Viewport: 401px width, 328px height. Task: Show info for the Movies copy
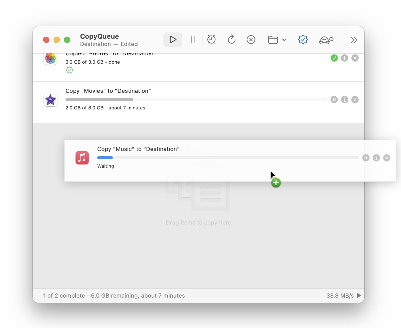click(x=345, y=100)
